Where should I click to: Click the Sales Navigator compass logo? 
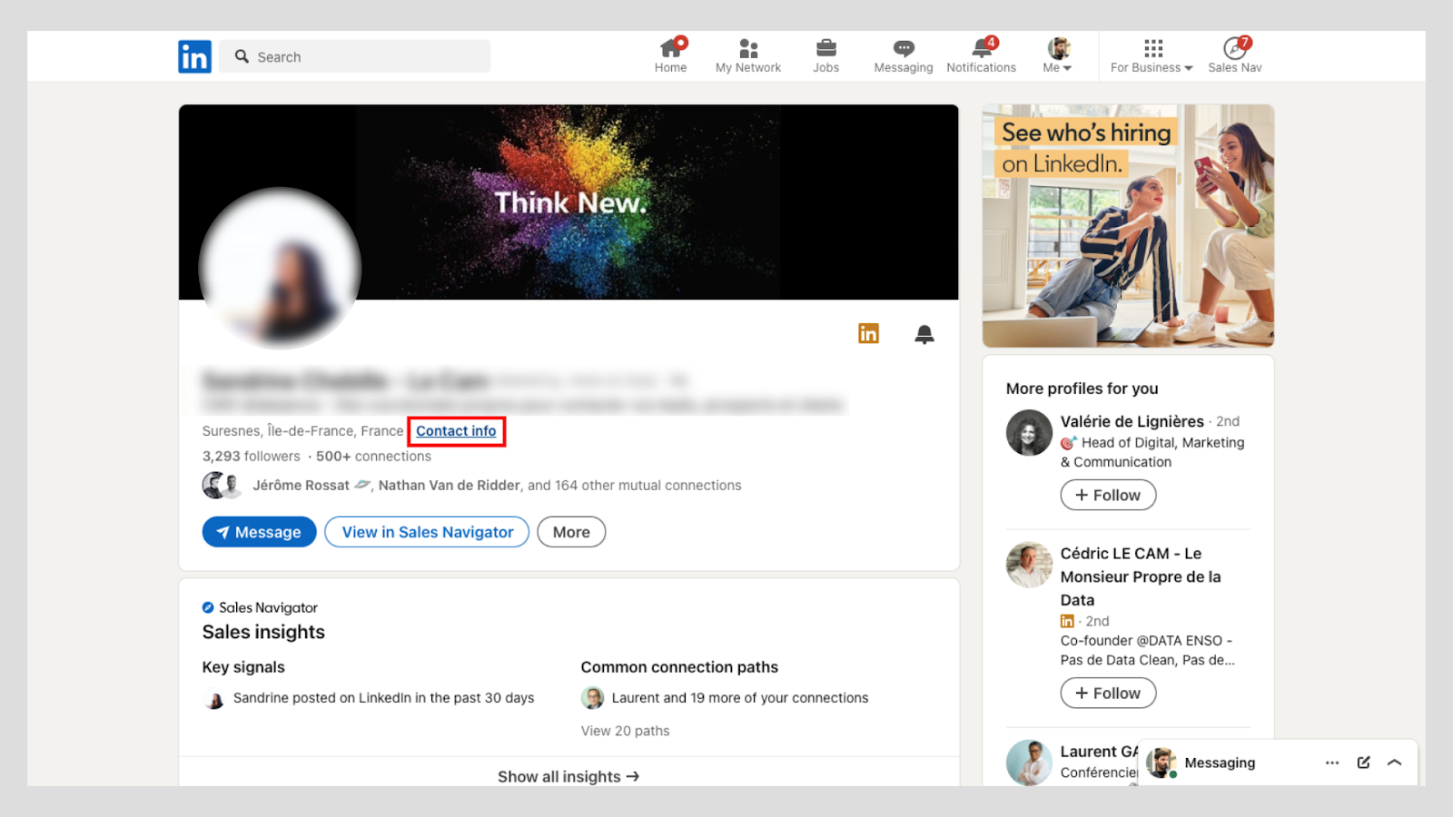click(208, 607)
